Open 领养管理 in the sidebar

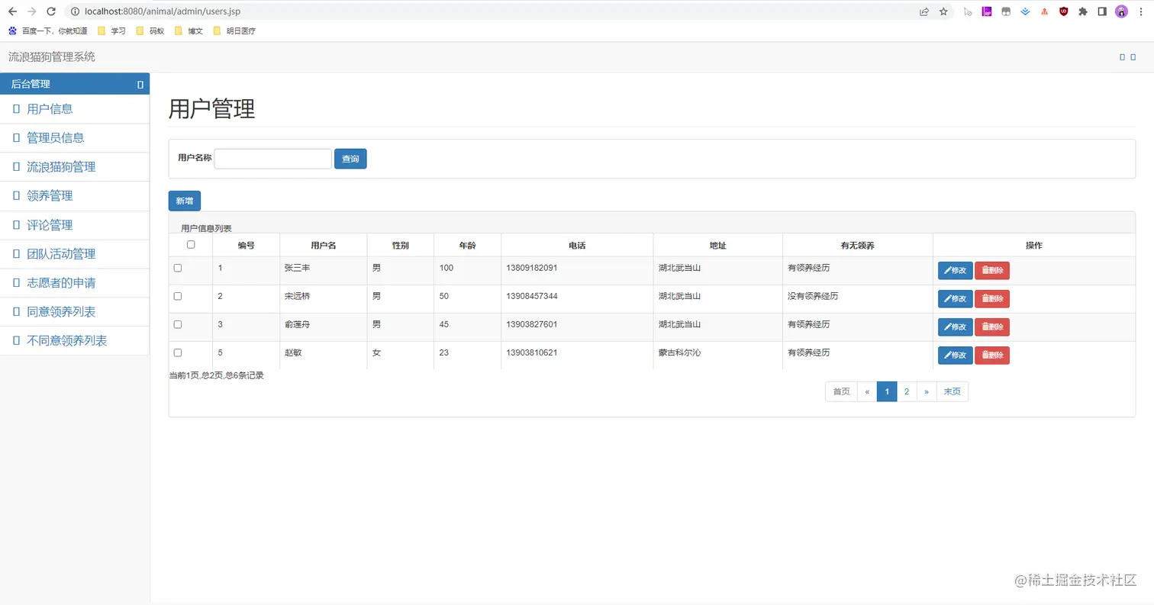[x=75, y=196]
